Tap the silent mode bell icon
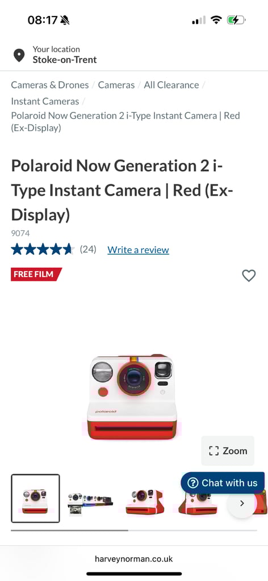 [65, 20]
